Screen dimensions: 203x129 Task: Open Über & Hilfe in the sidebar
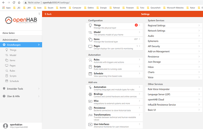tap(21, 96)
